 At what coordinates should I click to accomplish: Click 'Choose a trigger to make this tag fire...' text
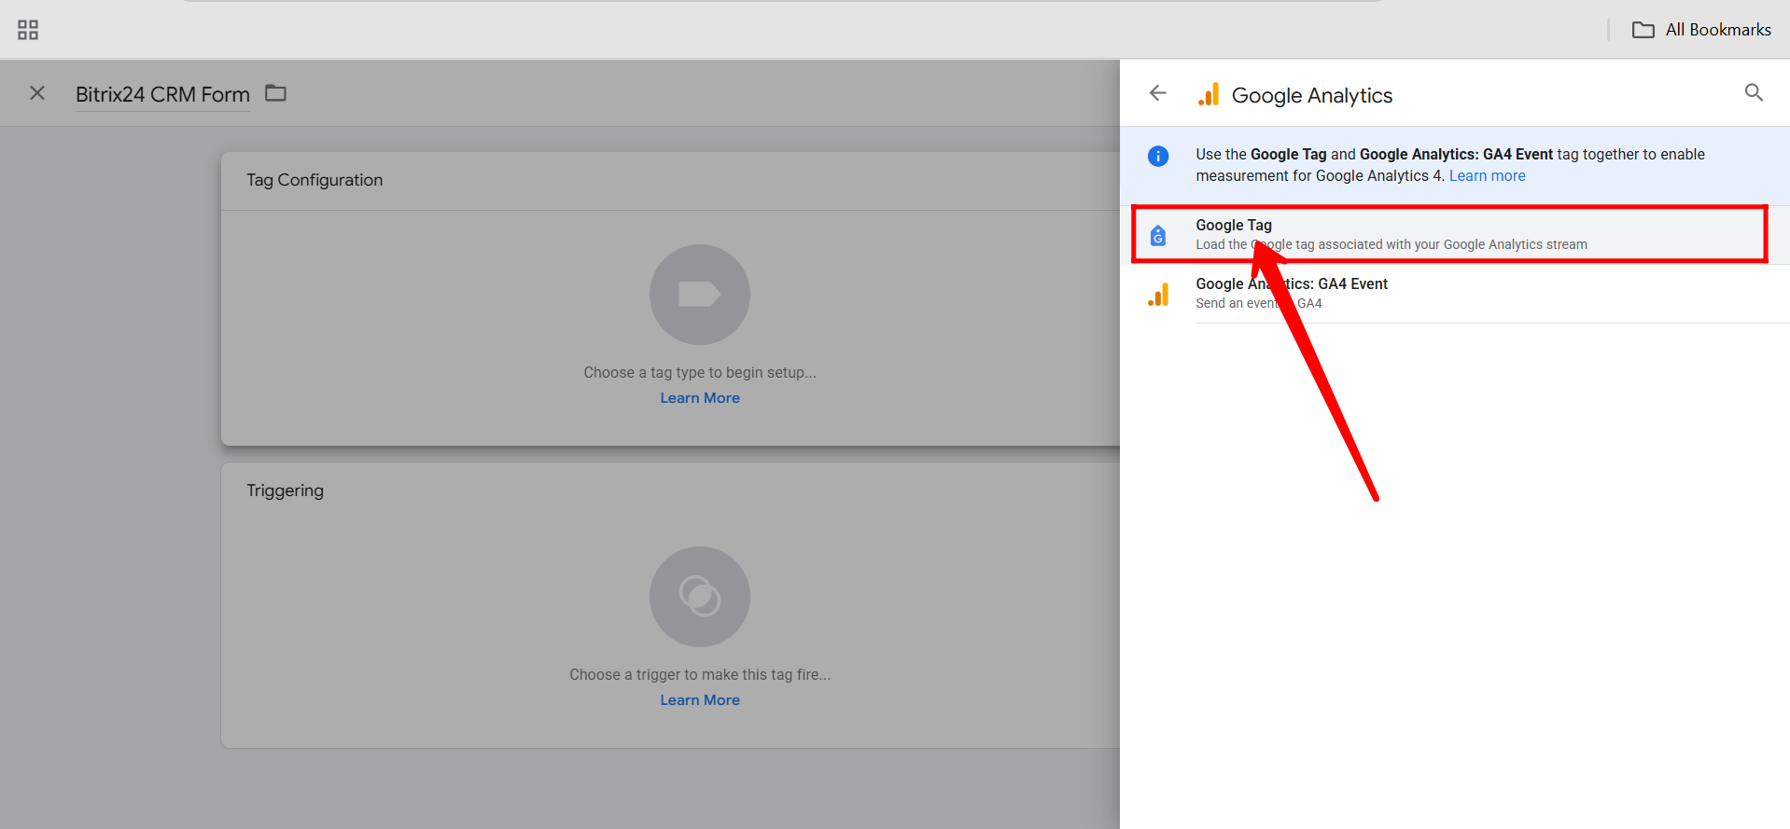pos(700,674)
